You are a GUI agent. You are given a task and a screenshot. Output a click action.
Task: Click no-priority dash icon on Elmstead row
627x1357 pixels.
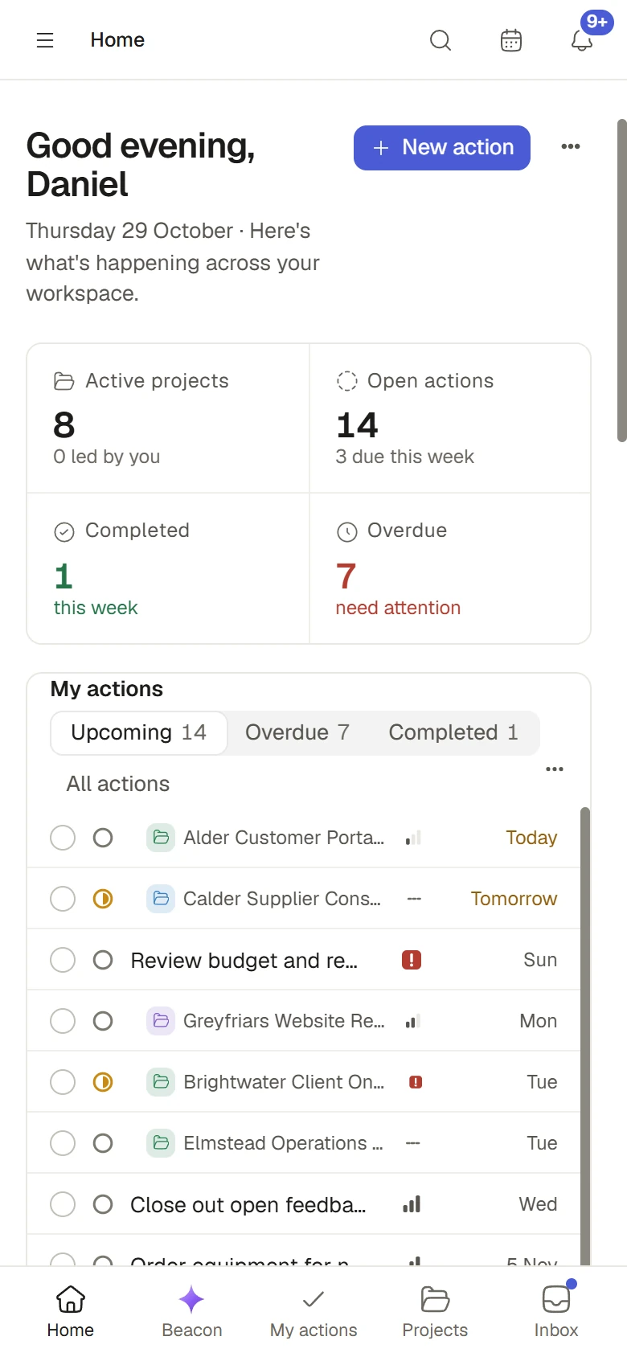click(413, 1143)
